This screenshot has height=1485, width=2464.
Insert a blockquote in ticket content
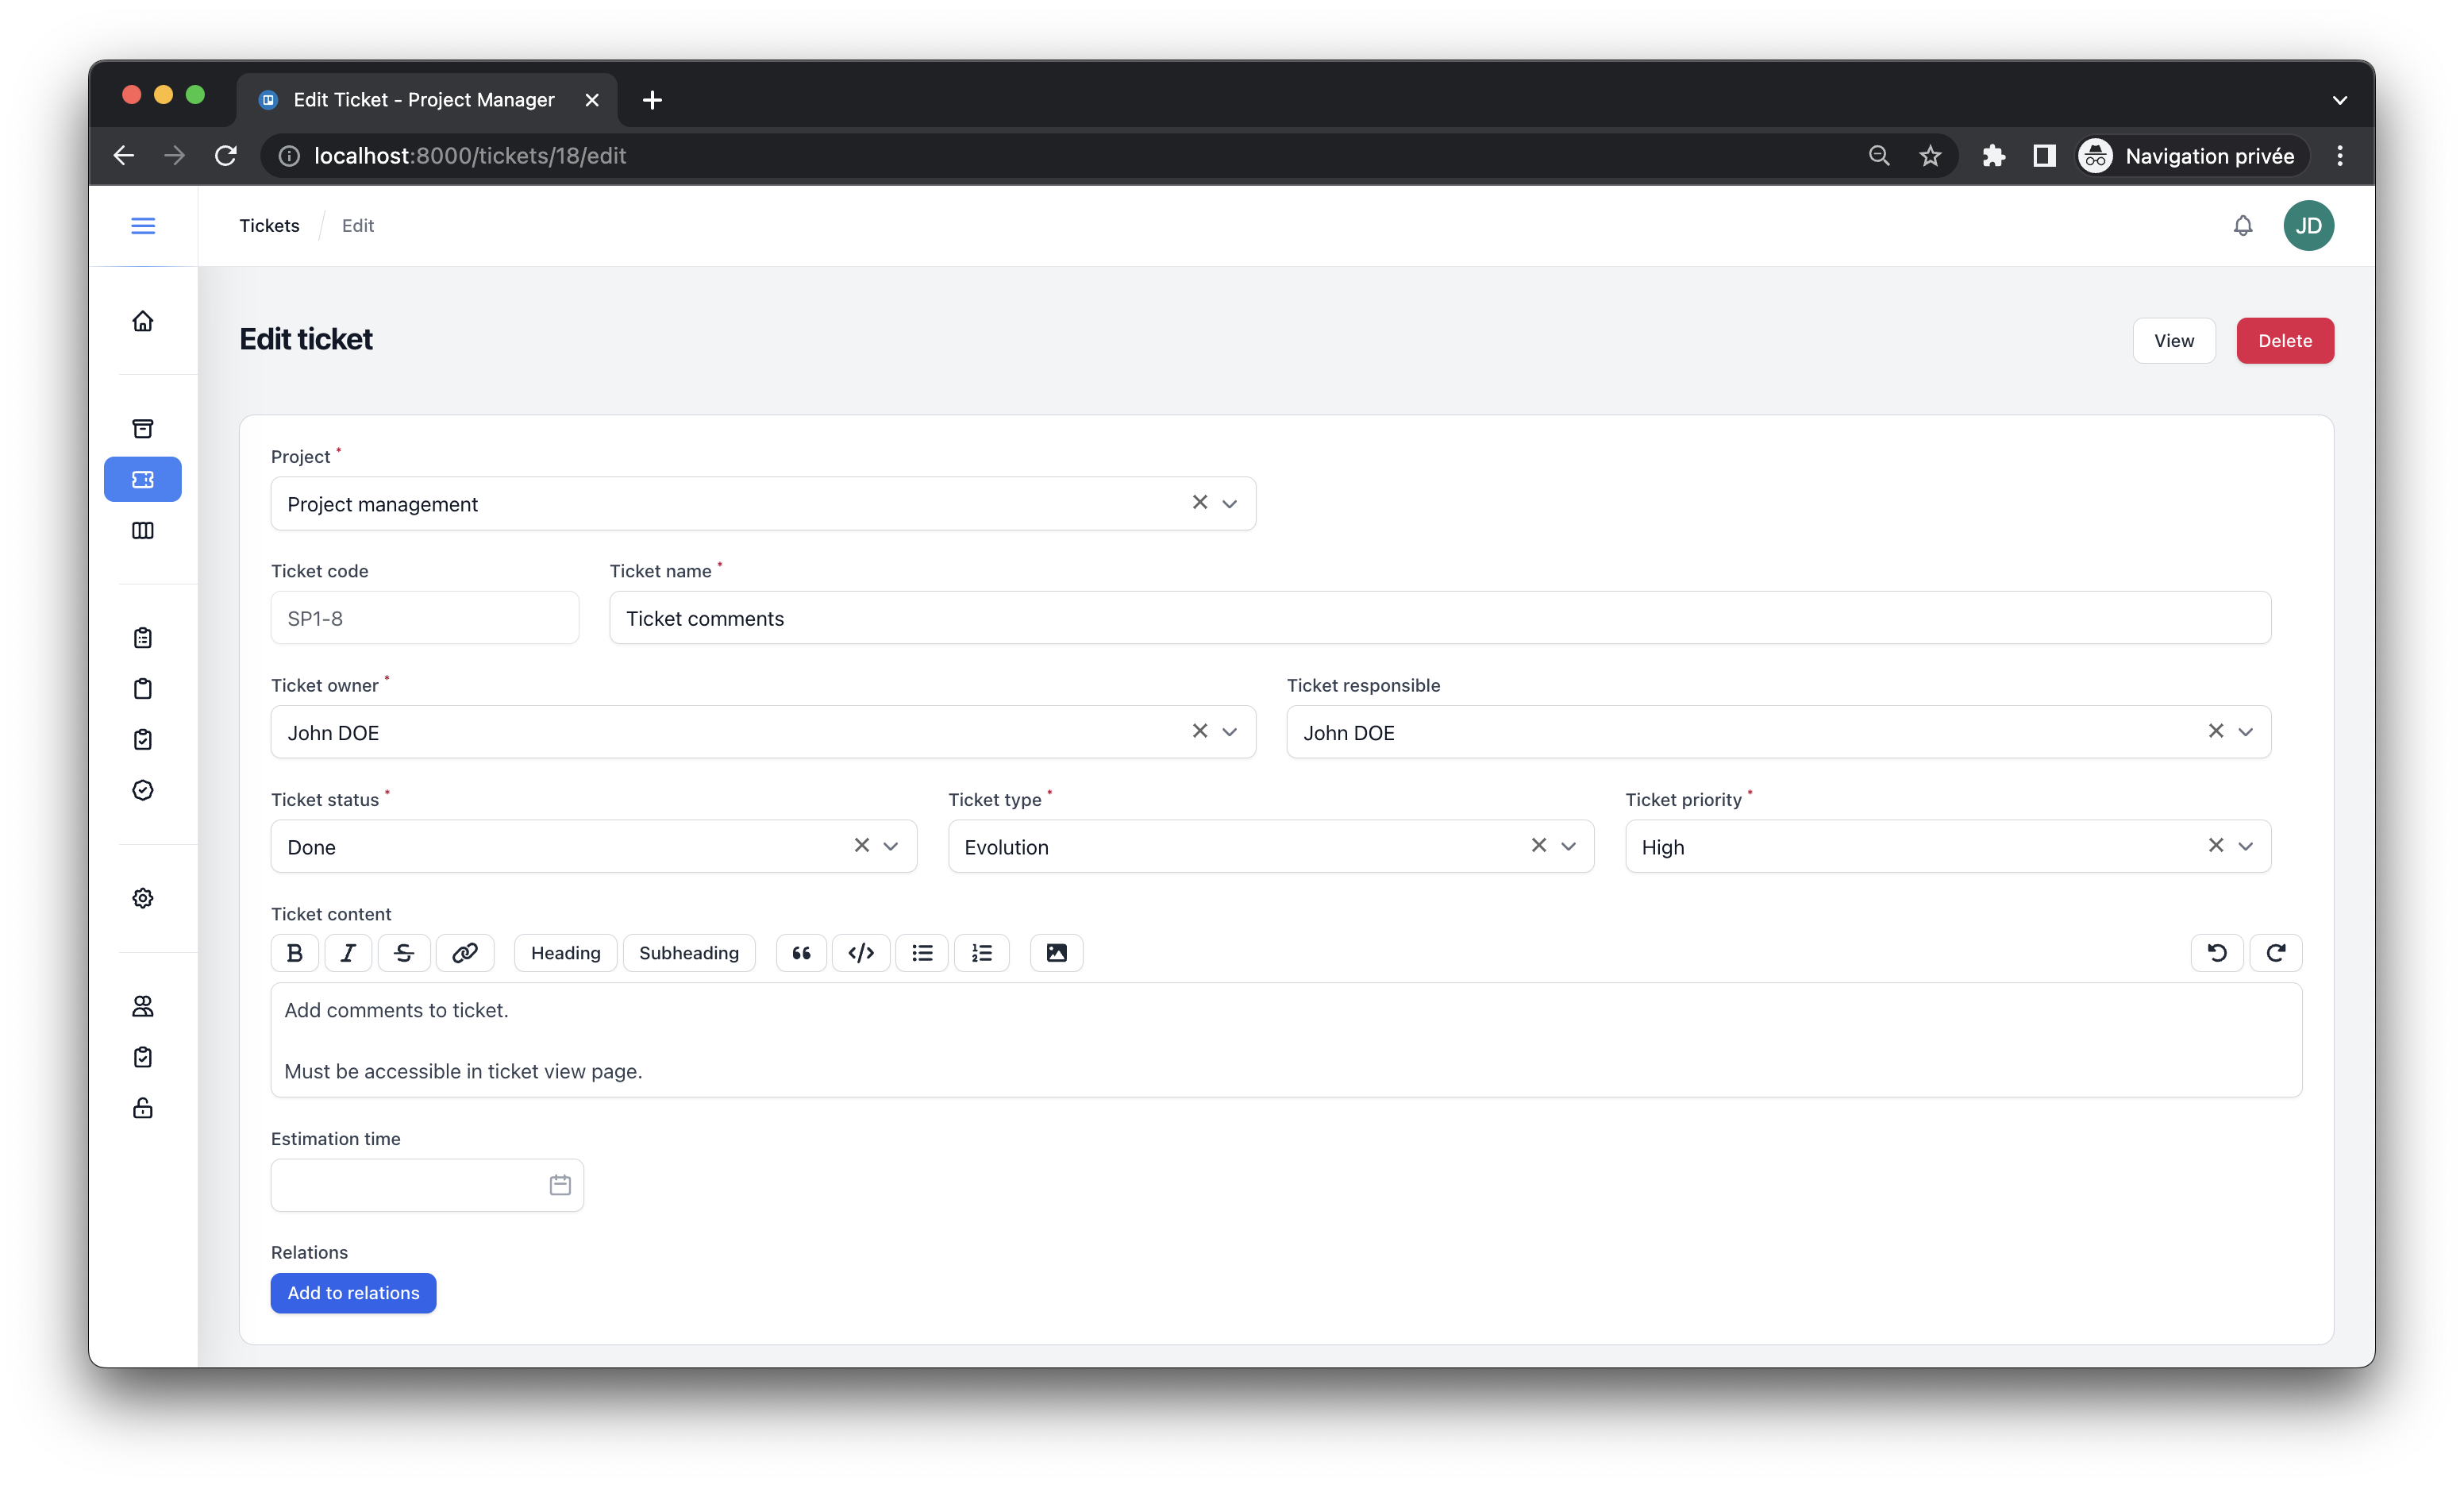click(x=801, y=953)
